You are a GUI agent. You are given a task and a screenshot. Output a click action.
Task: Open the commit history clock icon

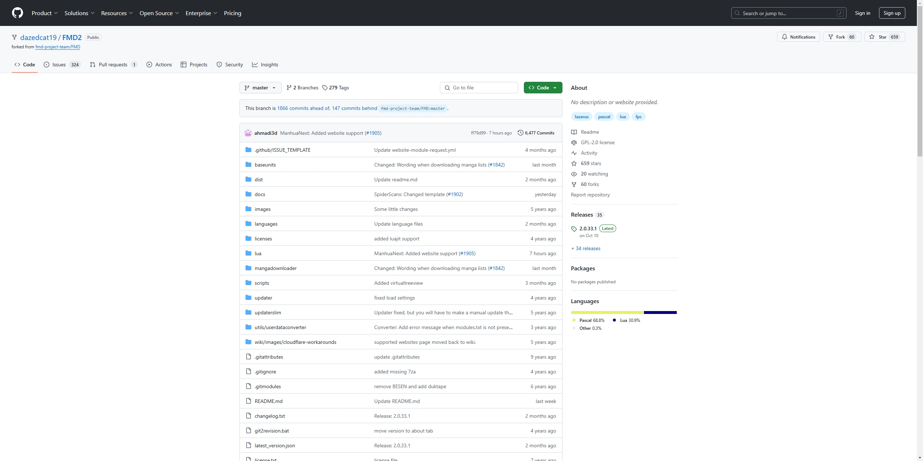tap(520, 133)
